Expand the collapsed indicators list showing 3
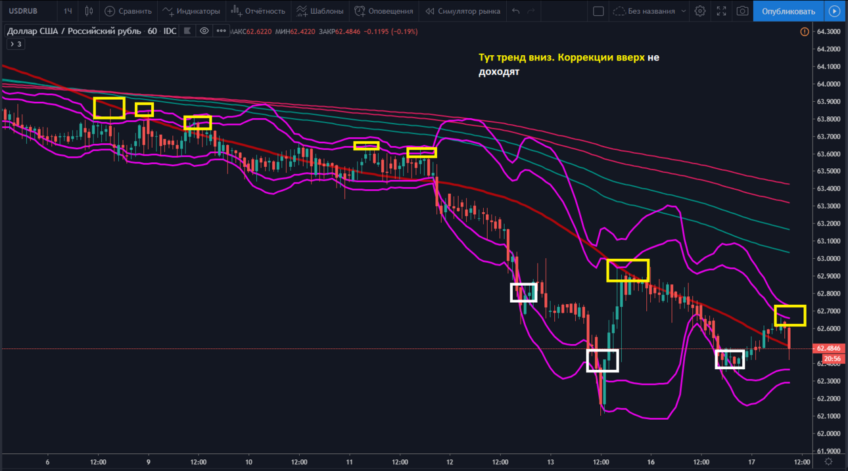 pos(15,44)
